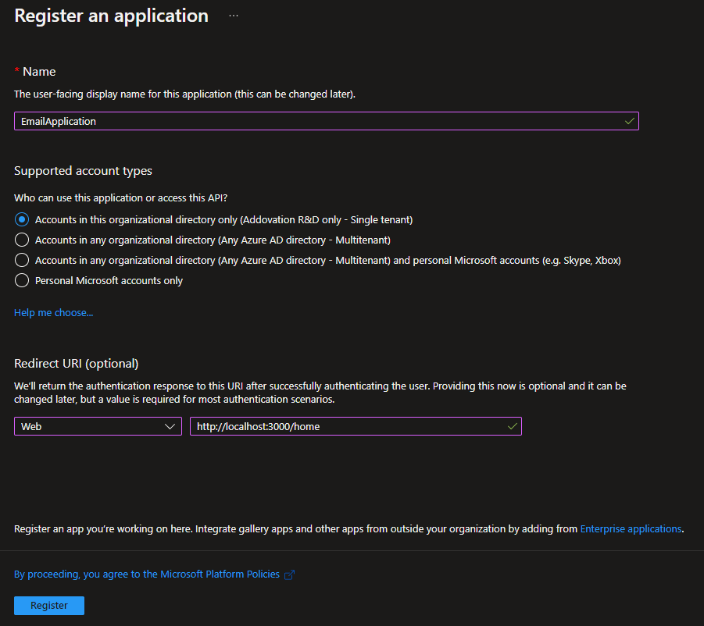Click the Redirect URI (optional) heading
The image size is (704, 626).
click(77, 364)
